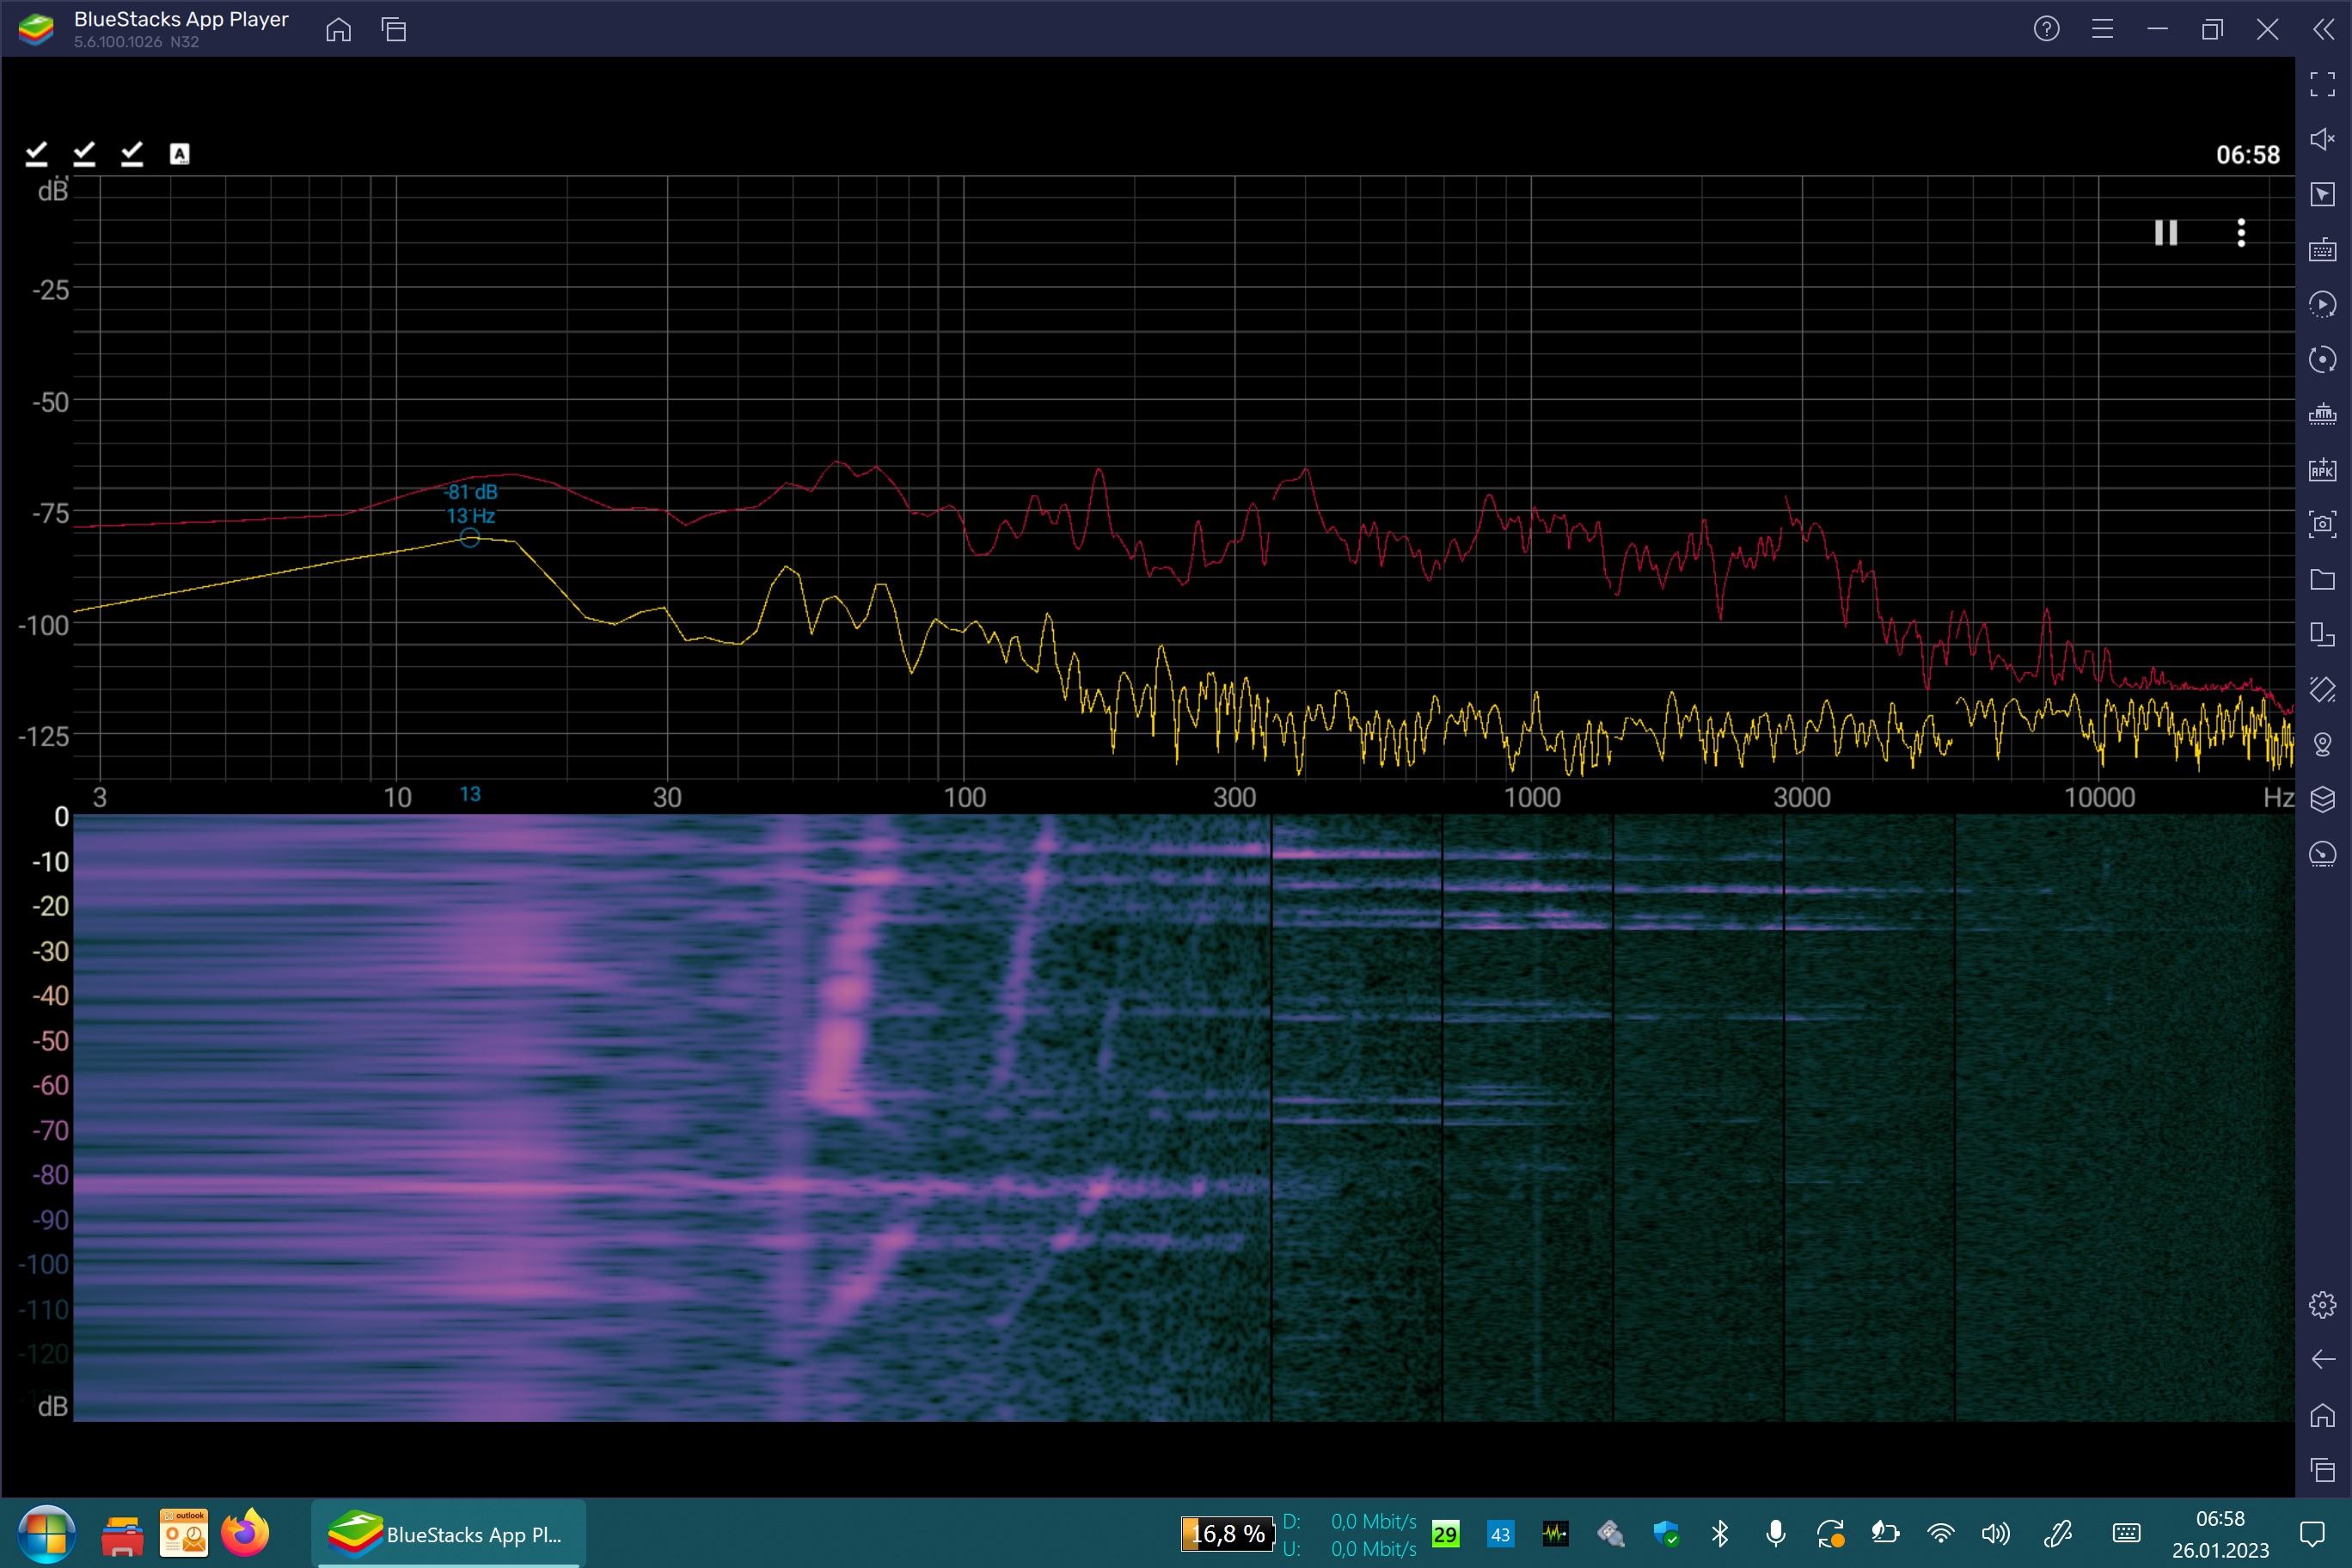Open BlueStacks hamburger menu
This screenshot has width=2352, height=1568.
pyautogui.click(x=2102, y=29)
